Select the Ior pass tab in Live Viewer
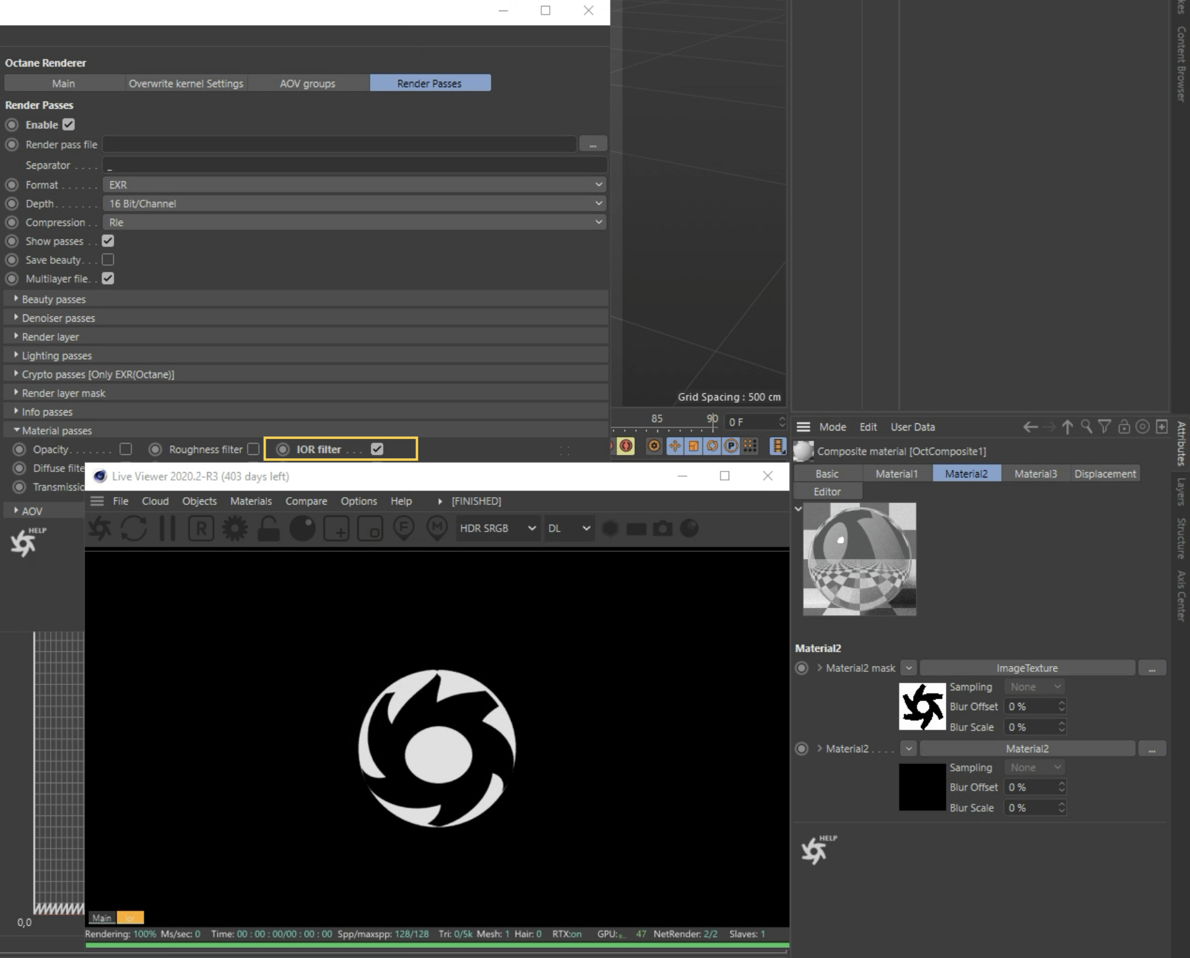This screenshot has height=958, width=1190. click(x=131, y=918)
